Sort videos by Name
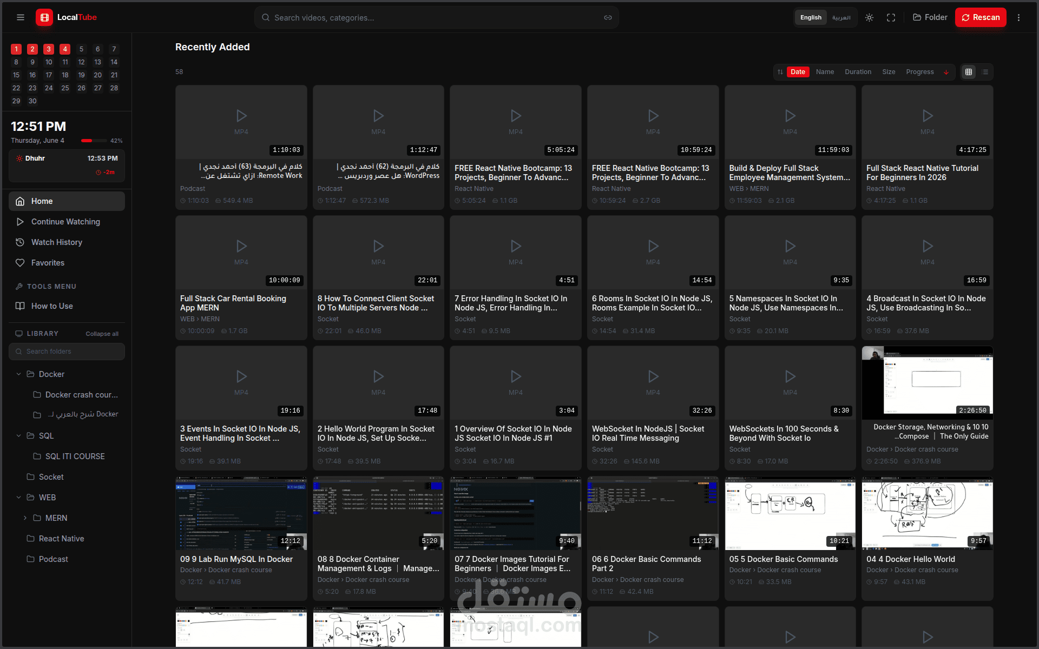This screenshot has width=1039, height=649. (x=825, y=72)
